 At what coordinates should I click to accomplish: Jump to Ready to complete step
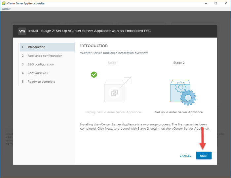point(41,82)
